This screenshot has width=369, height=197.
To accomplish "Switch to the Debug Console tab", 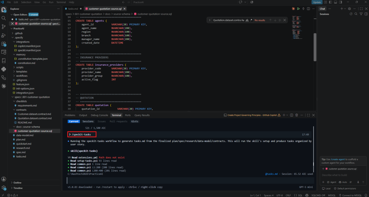I will coord(99,115).
